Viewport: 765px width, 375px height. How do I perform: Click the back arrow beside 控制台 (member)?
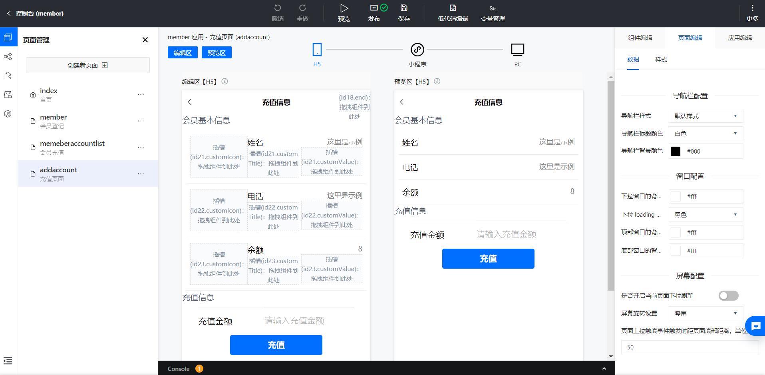(x=9, y=13)
